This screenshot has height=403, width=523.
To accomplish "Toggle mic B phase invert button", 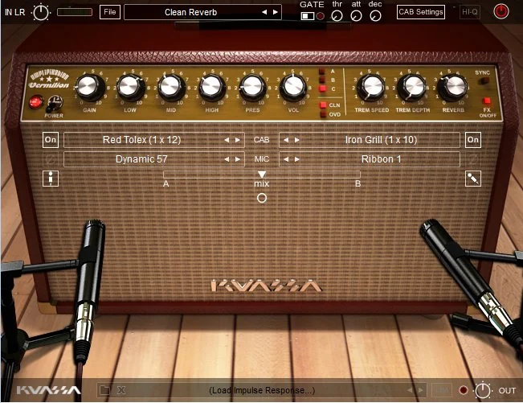I will [473, 159].
